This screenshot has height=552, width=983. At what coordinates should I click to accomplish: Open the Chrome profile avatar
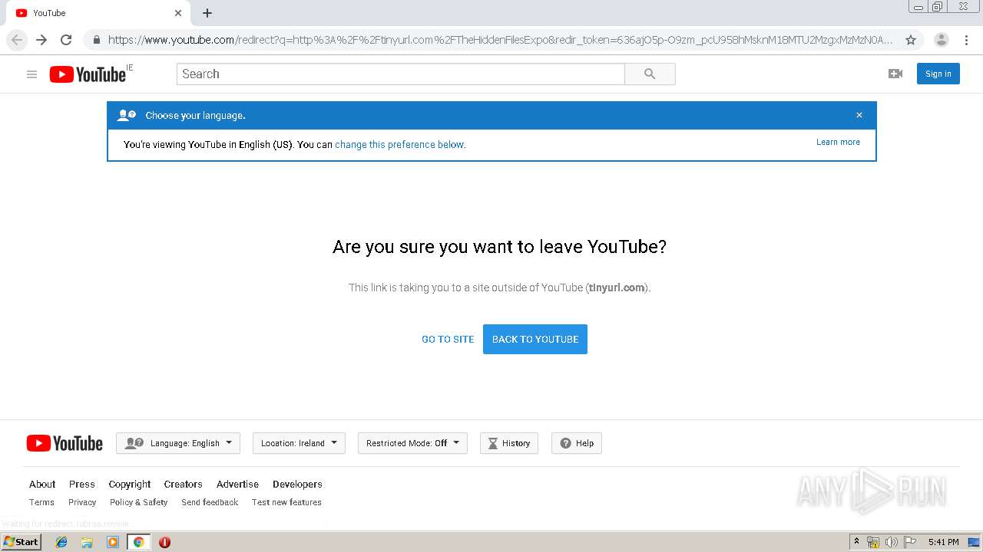click(x=942, y=40)
